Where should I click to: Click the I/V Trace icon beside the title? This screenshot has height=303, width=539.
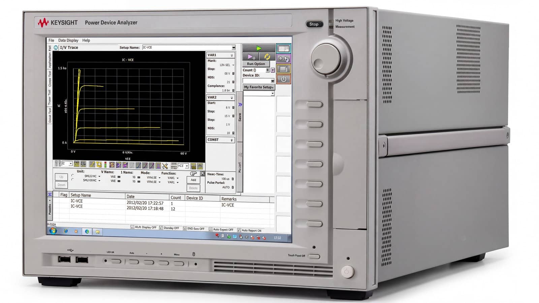56,47
